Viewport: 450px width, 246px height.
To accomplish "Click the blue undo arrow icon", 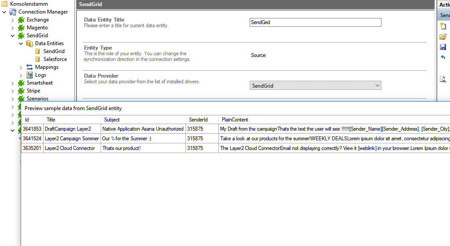I will point(443,58).
